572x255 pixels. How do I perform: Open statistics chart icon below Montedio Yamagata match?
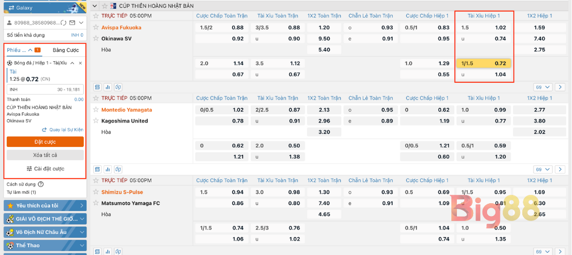click(x=108, y=169)
